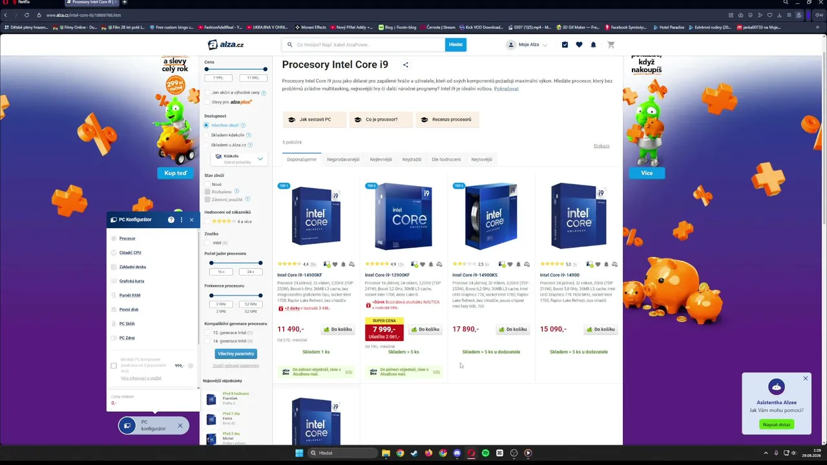Viewport: 827px width, 465px height.
Task: Click the 'Všechny parametry' button
Action: (x=236, y=354)
